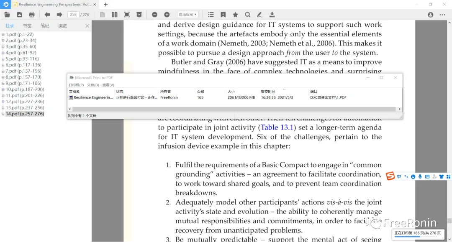Click the page number input field
This screenshot has height=242, width=452.
pyautogui.click(x=73, y=15)
